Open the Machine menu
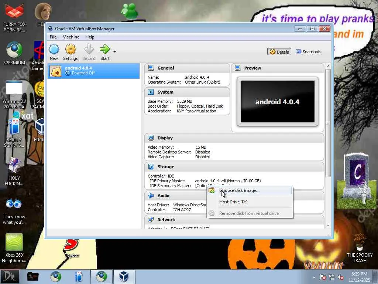The width and height of the screenshot is (378, 284). pyautogui.click(x=71, y=37)
